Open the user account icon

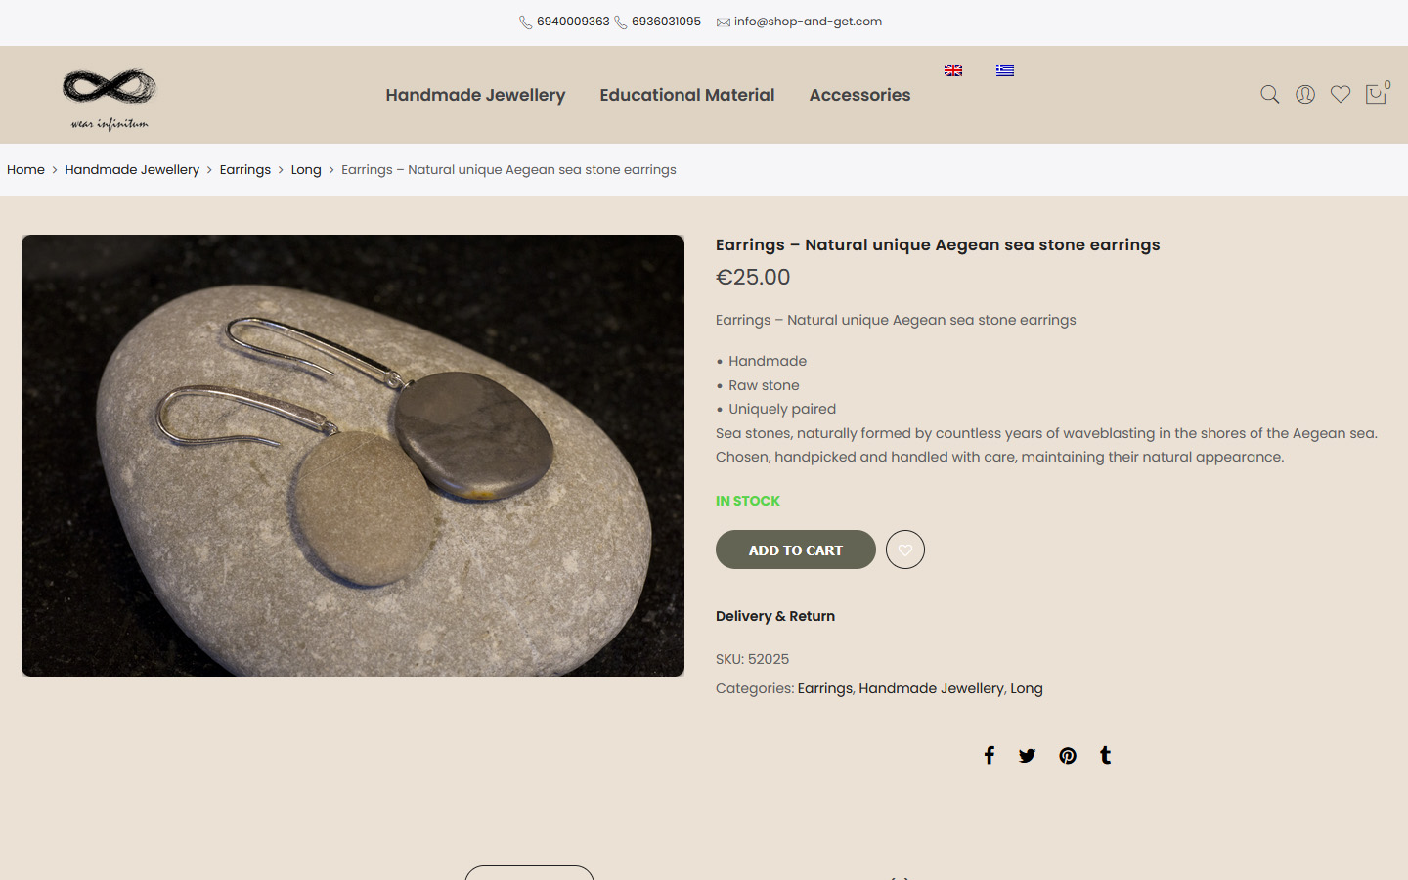point(1304,95)
